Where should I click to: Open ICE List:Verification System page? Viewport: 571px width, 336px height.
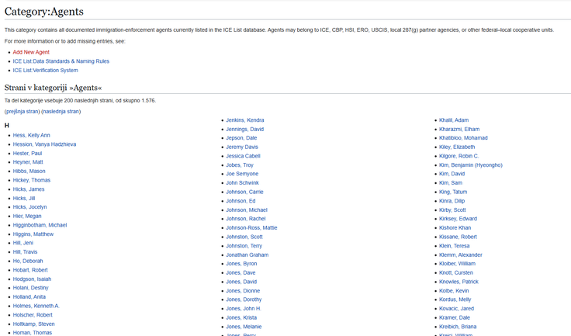point(45,70)
